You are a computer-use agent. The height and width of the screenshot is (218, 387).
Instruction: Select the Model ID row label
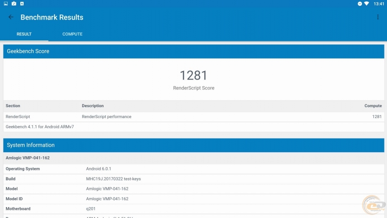click(x=14, y=199)
